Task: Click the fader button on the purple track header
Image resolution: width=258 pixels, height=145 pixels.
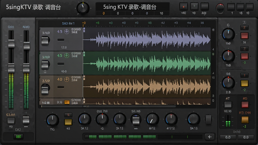Action: click(45, 41)
